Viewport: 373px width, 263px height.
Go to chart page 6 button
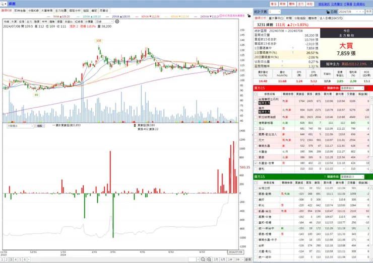(25, 259)
